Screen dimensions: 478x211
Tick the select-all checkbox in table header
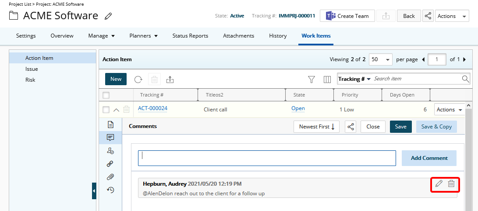point(106,95)
